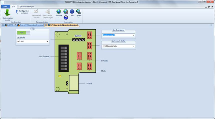The height and width of the screenshot is (119, 215).
Task: Click Konfiguration auslesen blue arrow
Action: coord(17,12)
